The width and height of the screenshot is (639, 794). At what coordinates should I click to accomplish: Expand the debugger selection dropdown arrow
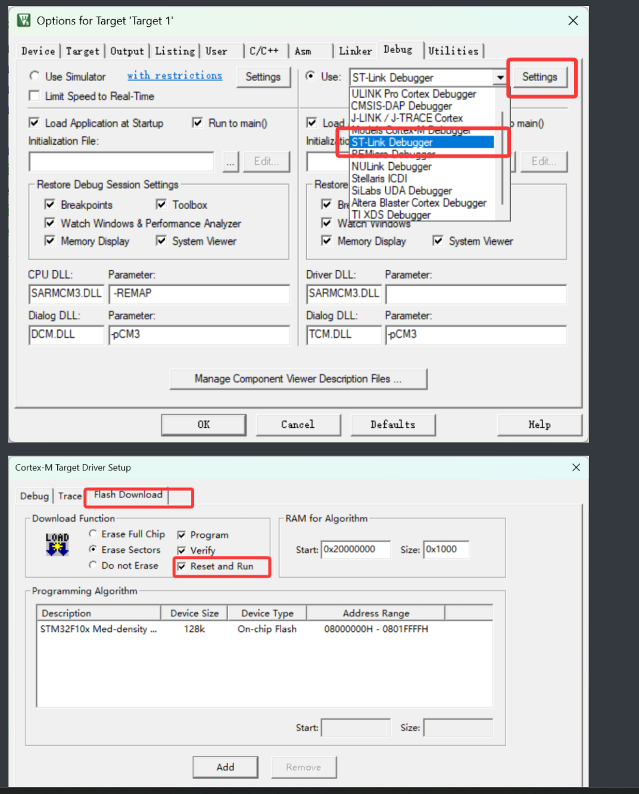tap(500, 77)
